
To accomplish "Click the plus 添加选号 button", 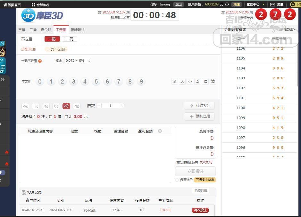I will [x=199, y=117].
